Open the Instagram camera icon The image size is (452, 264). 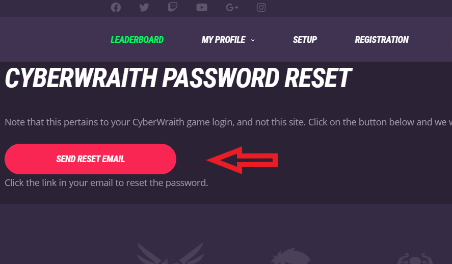coord(261,8)
